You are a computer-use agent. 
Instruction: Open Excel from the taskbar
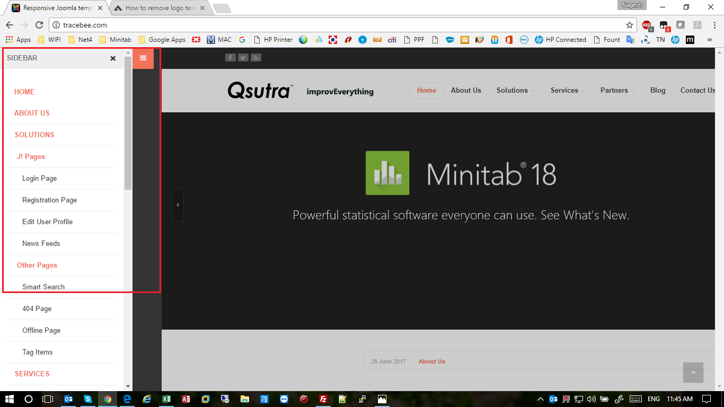click(166, 399)
